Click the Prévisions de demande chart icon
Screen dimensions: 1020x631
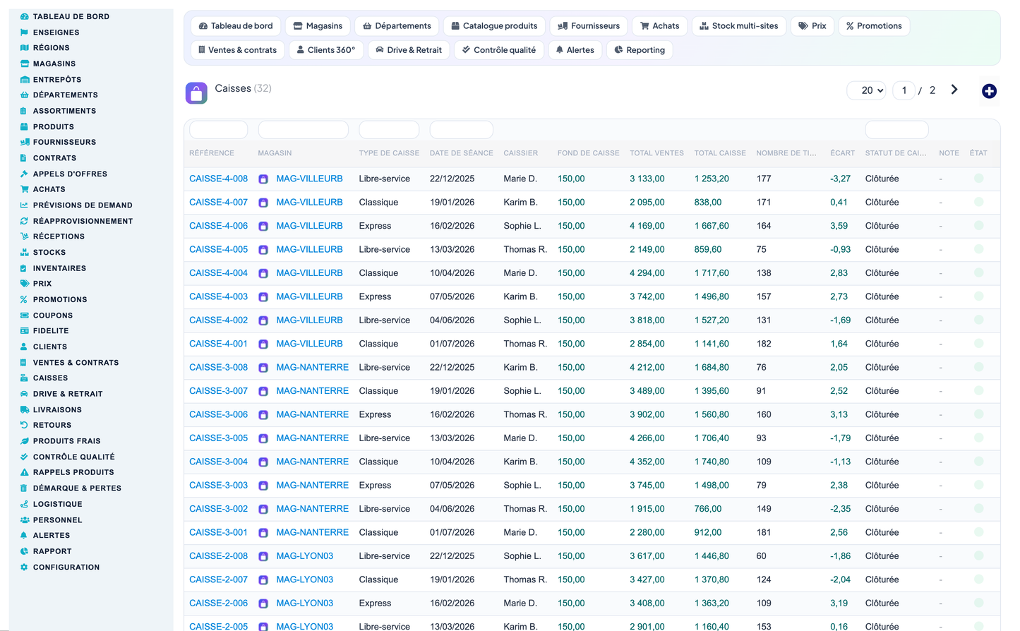(x=25, y=205)
